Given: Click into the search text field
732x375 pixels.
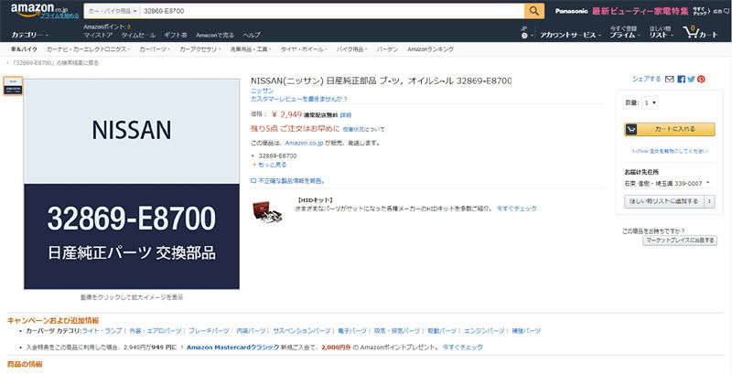Looking at the screenshot, I should tap(332, 11).
